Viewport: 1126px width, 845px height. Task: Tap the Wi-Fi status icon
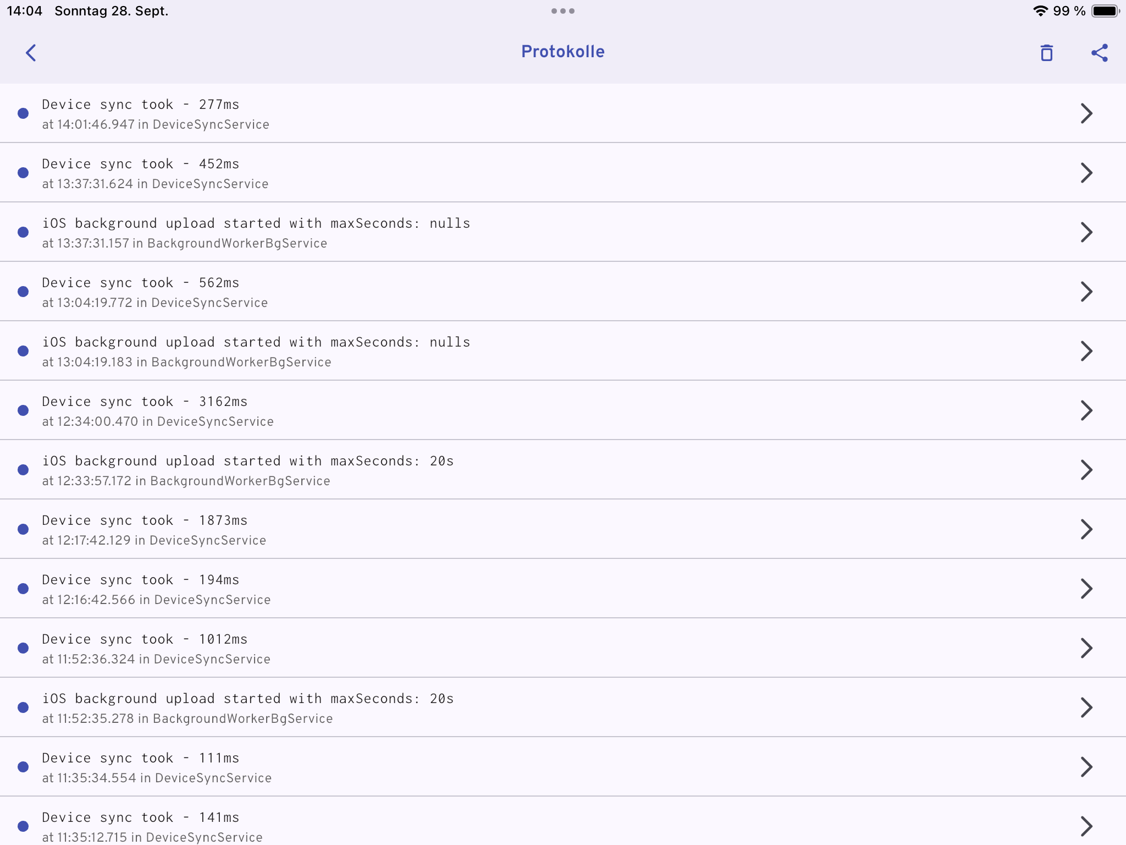1040,11
